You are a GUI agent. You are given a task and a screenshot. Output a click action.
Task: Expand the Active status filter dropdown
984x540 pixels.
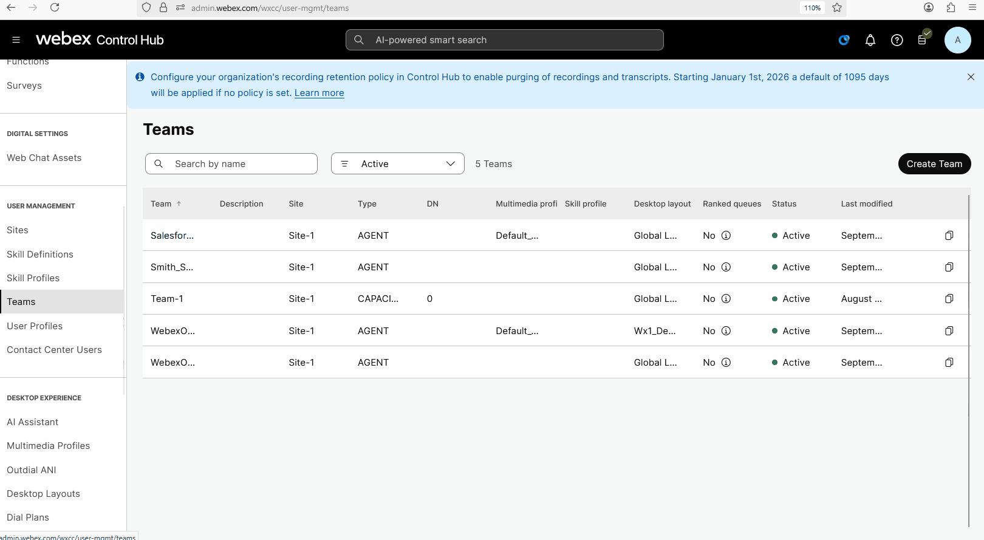pyautogui.click(x=398, y=164)
